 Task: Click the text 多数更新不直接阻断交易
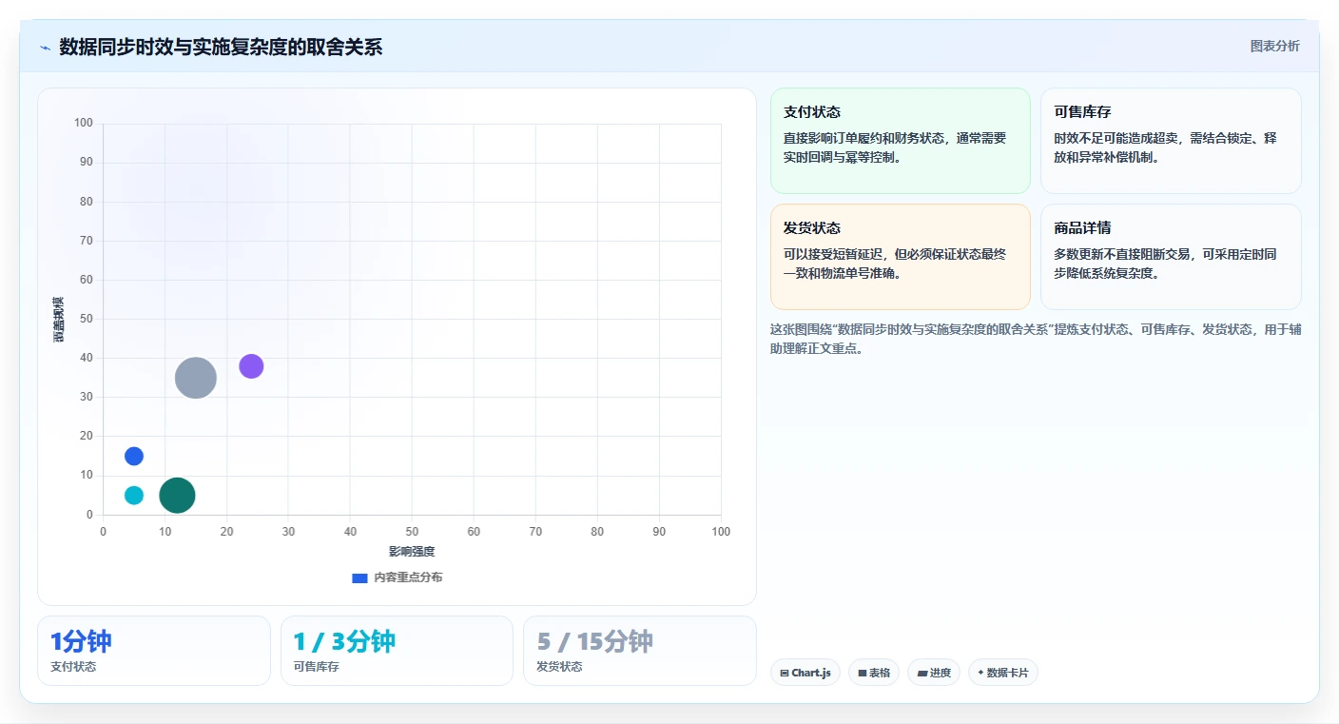point(1122,254)
